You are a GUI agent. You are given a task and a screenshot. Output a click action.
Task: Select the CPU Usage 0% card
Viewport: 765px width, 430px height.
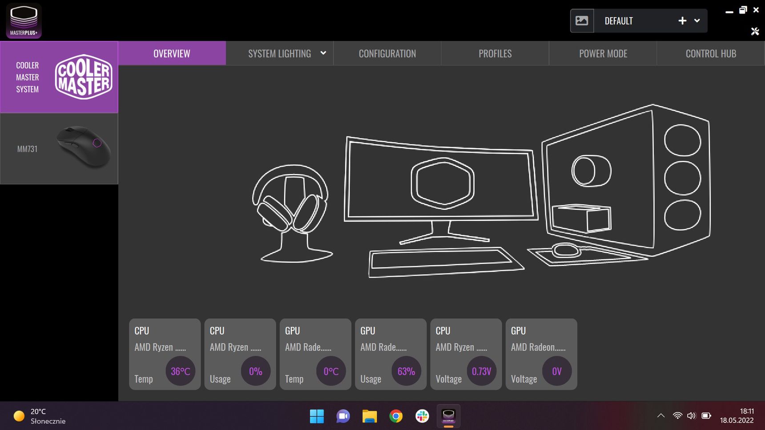(x=240, y=354)
